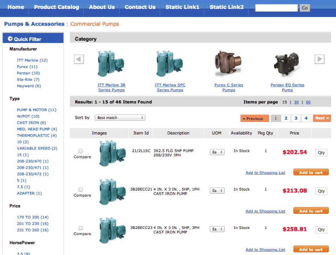This screenshot has width=336, height=255.
Task: Open Contact Us page
Action: click(140, 7)
